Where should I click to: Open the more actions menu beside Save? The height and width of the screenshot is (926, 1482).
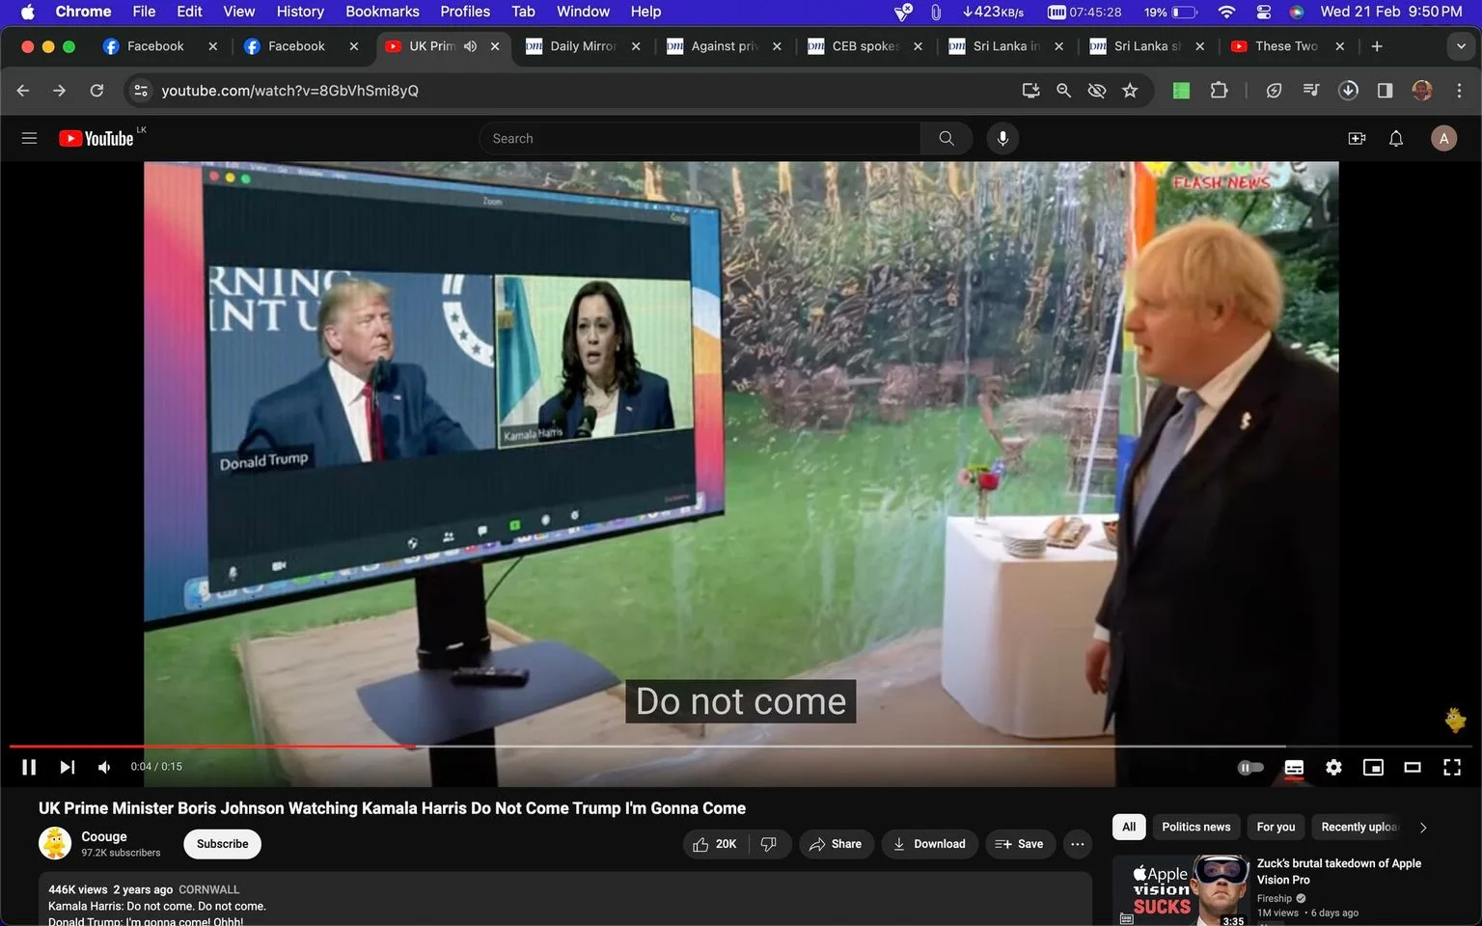coord(1077,844)
